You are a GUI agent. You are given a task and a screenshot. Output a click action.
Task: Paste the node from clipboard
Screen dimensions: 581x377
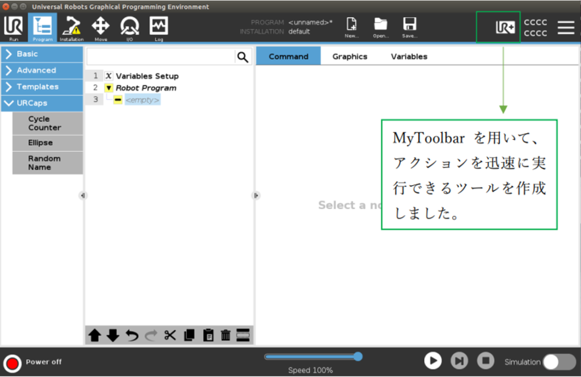coord(208,336)
